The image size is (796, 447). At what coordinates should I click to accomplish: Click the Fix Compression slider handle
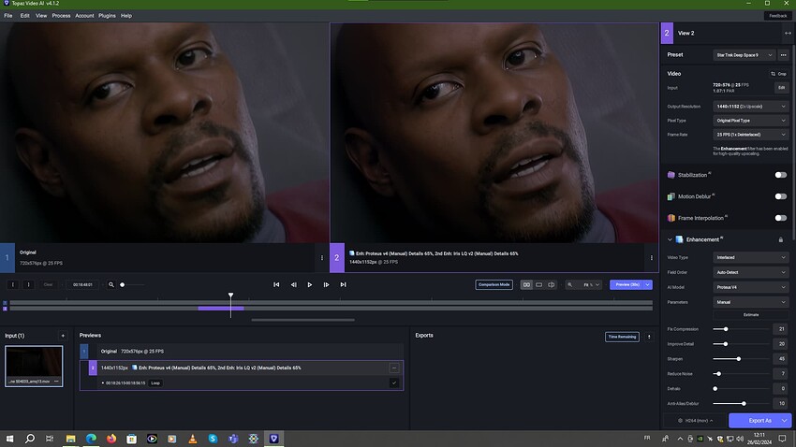pos(726,329)
